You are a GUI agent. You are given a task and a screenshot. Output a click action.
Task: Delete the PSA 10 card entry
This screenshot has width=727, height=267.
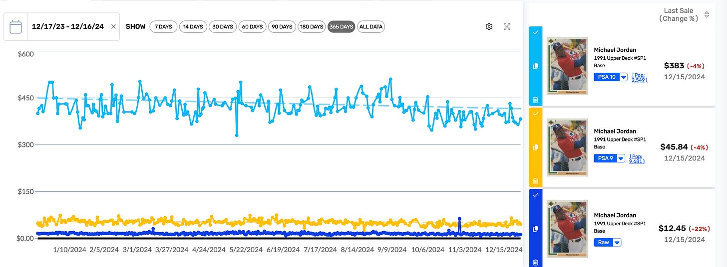535,100
